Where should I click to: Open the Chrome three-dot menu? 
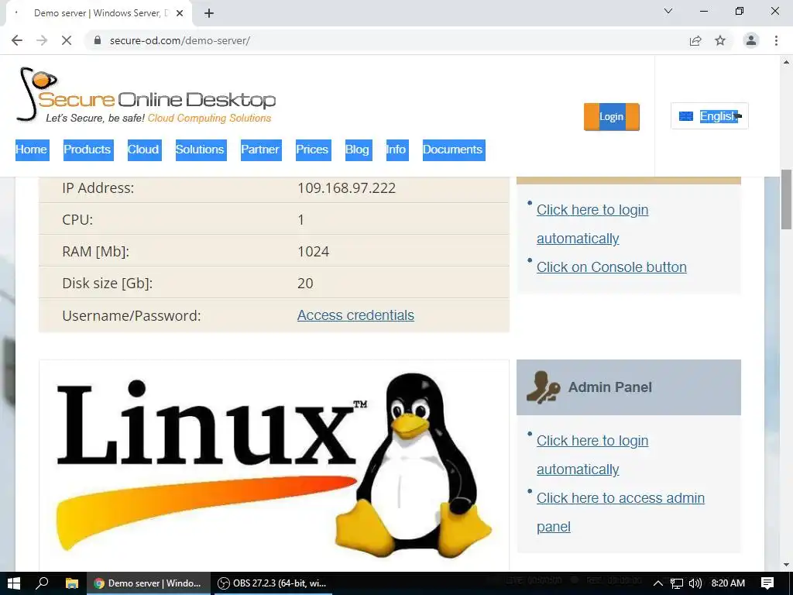776,40
